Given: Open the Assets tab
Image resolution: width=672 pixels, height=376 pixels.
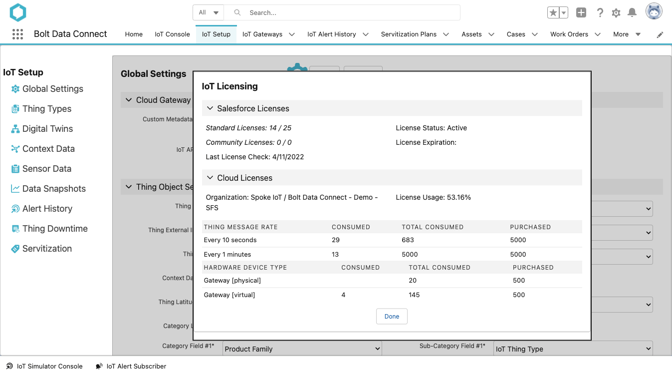Looking at the screenshot, I should coord(471,34).
